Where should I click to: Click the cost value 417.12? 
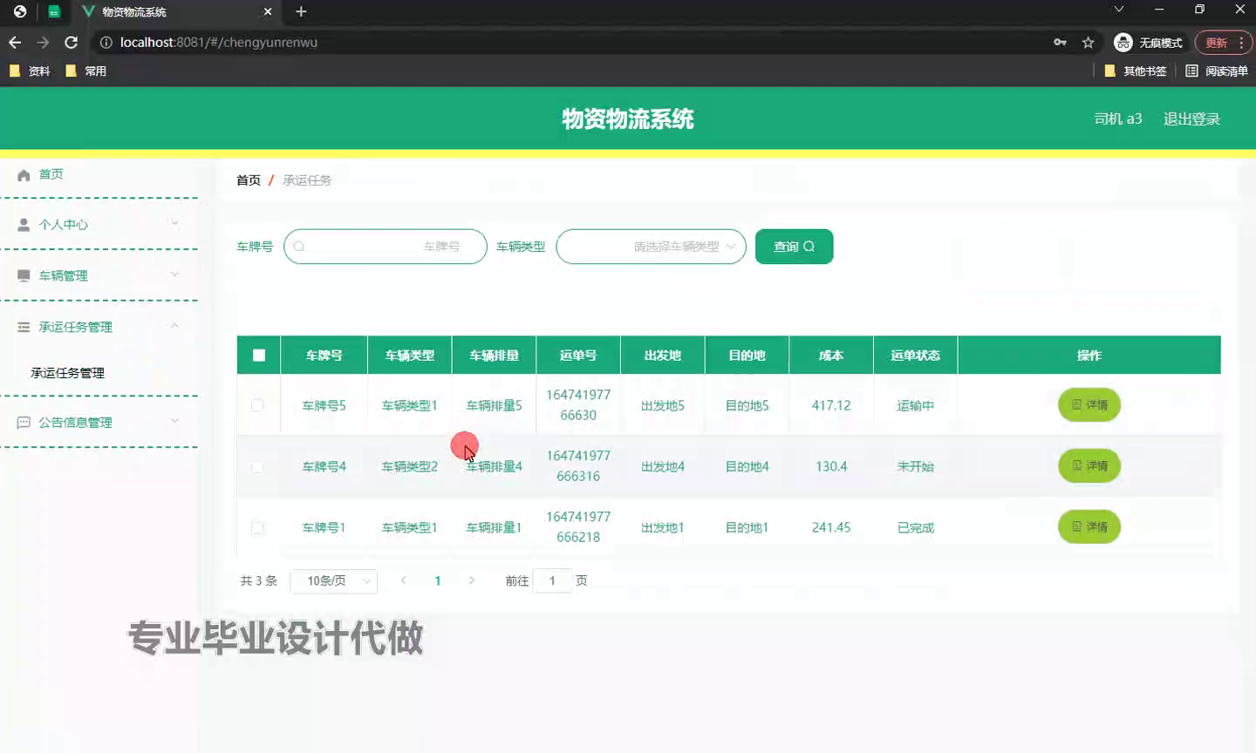tap(831, 405)
